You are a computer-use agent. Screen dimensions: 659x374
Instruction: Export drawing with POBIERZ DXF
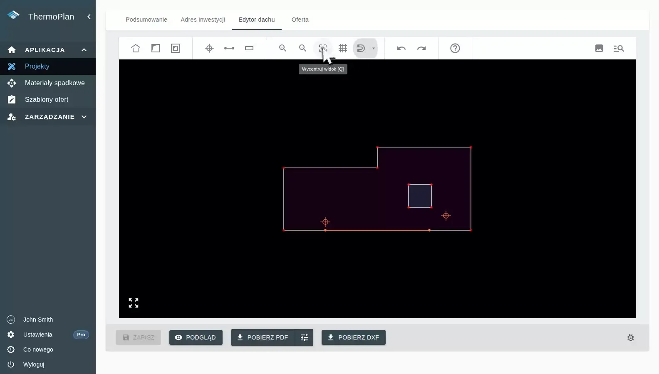pos(354,337)
